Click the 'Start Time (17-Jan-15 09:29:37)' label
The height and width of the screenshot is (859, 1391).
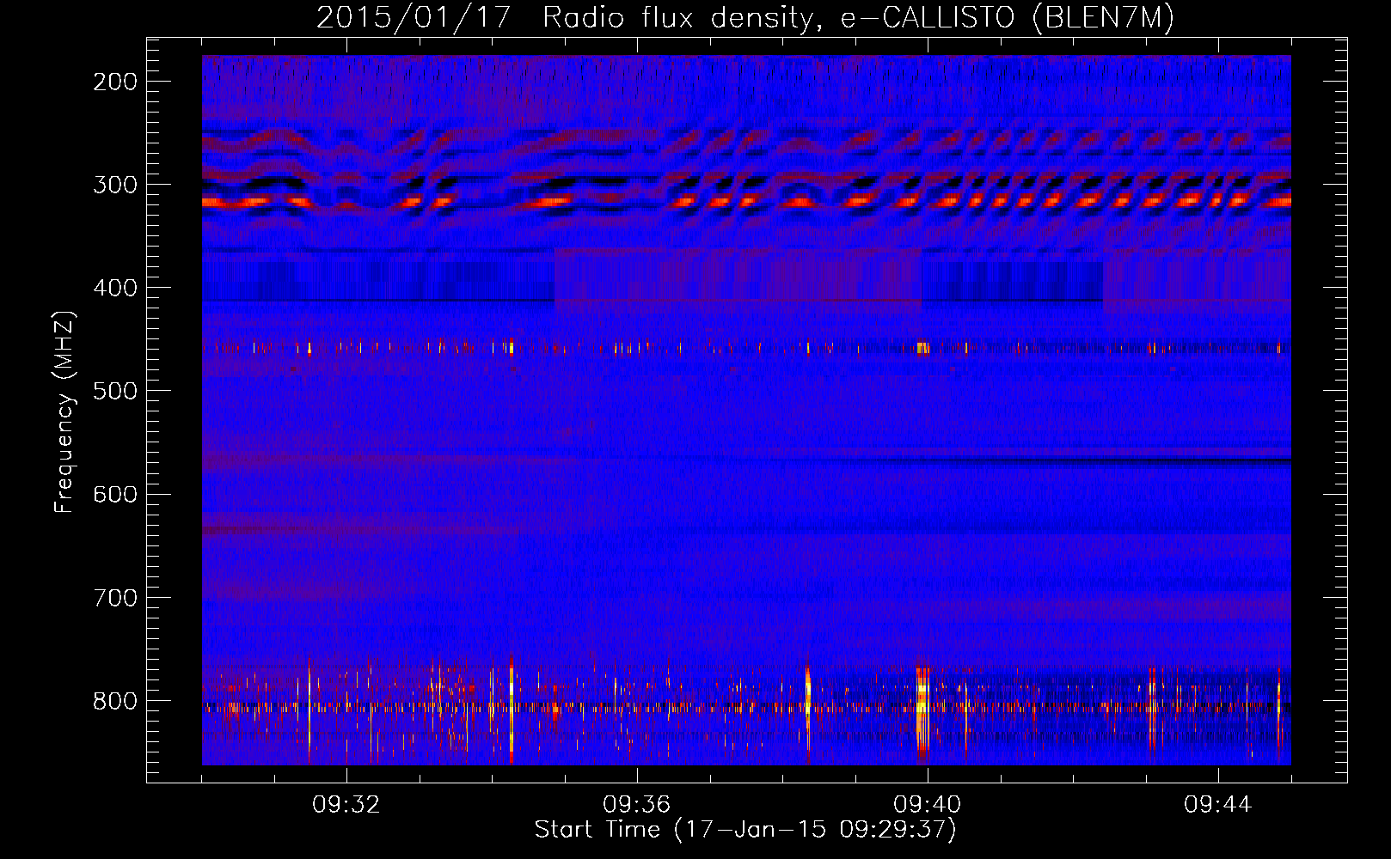745,830
